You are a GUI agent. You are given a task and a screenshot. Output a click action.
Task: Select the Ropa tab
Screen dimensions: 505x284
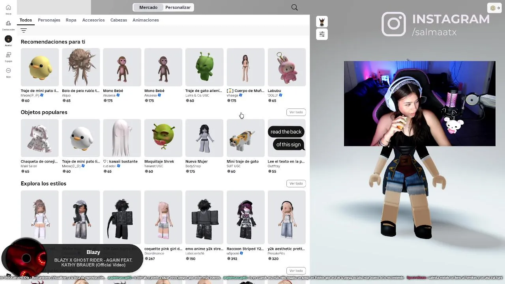pos(71,20)
